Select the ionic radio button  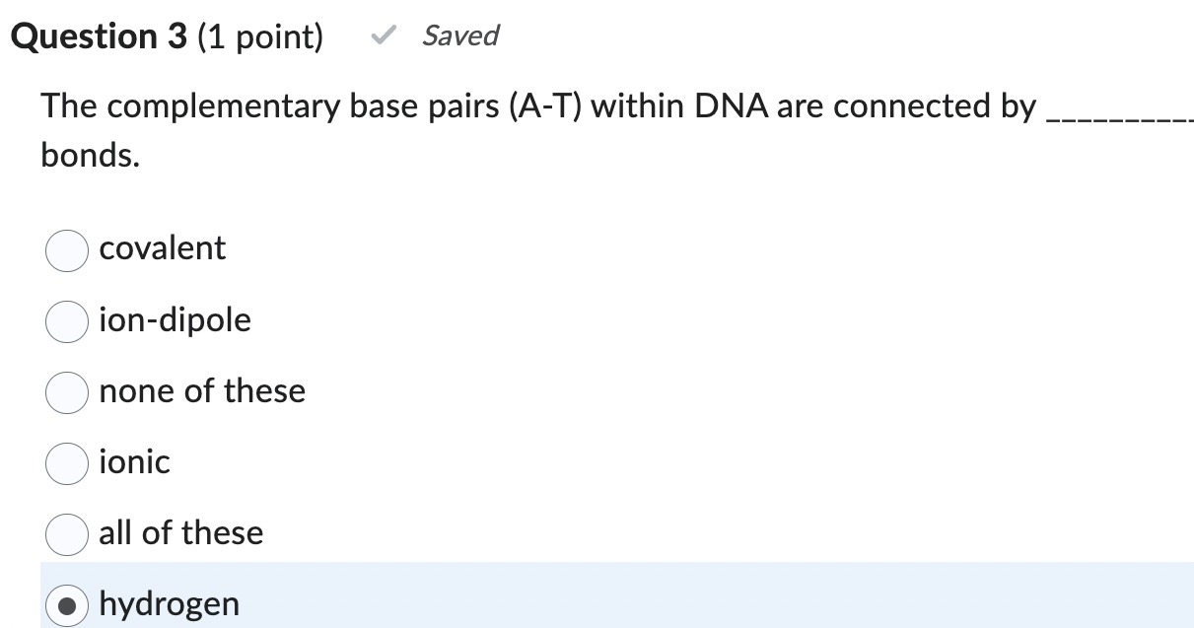65,463
